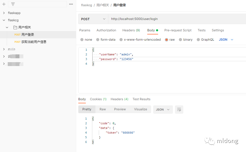Viewport: 246px width, 152px height.
Task: Click the wrap lines icon in response
Action: [179, 110]
